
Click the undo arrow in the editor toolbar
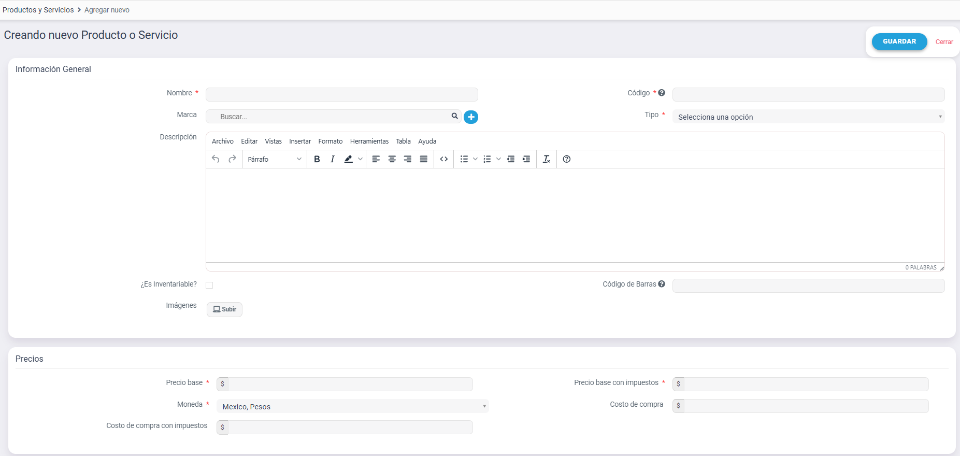[x=216, y=159]
